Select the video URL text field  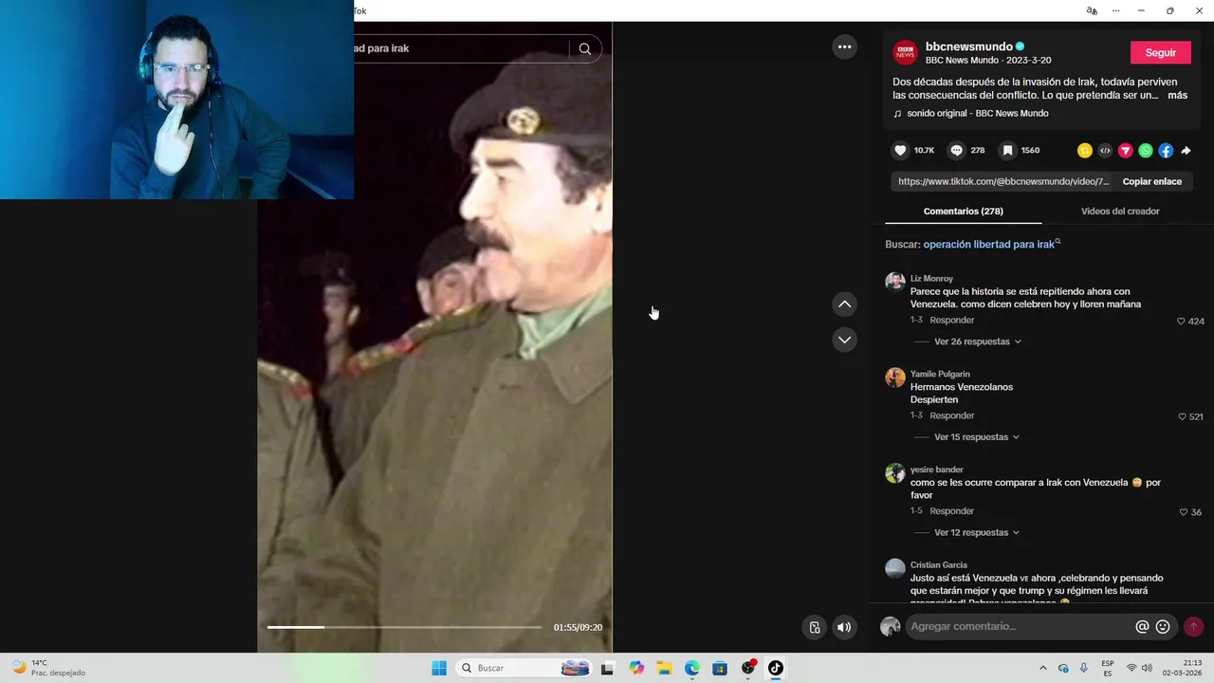pyautogui.click(x=1003, y=181)
